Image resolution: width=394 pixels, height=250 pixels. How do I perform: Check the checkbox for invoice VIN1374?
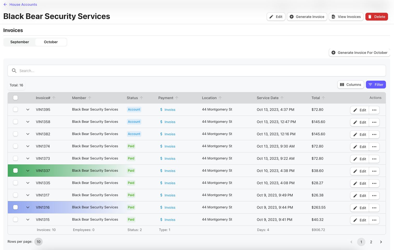pos(15,146)
